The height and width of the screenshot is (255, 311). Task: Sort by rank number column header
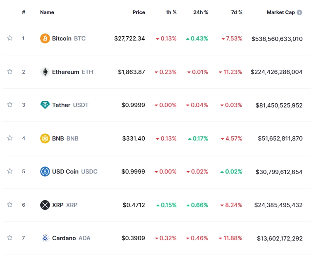[x=24, y=12]
